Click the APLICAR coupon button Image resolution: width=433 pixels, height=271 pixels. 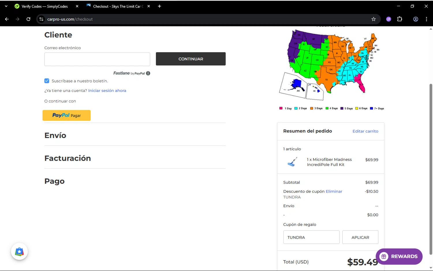360,237
